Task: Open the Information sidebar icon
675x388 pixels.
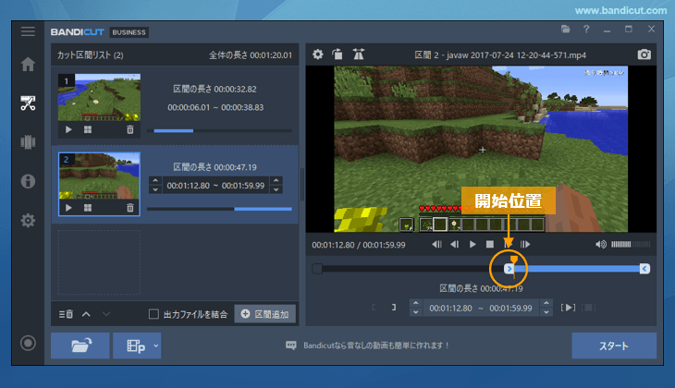Action: click(28, 181)
